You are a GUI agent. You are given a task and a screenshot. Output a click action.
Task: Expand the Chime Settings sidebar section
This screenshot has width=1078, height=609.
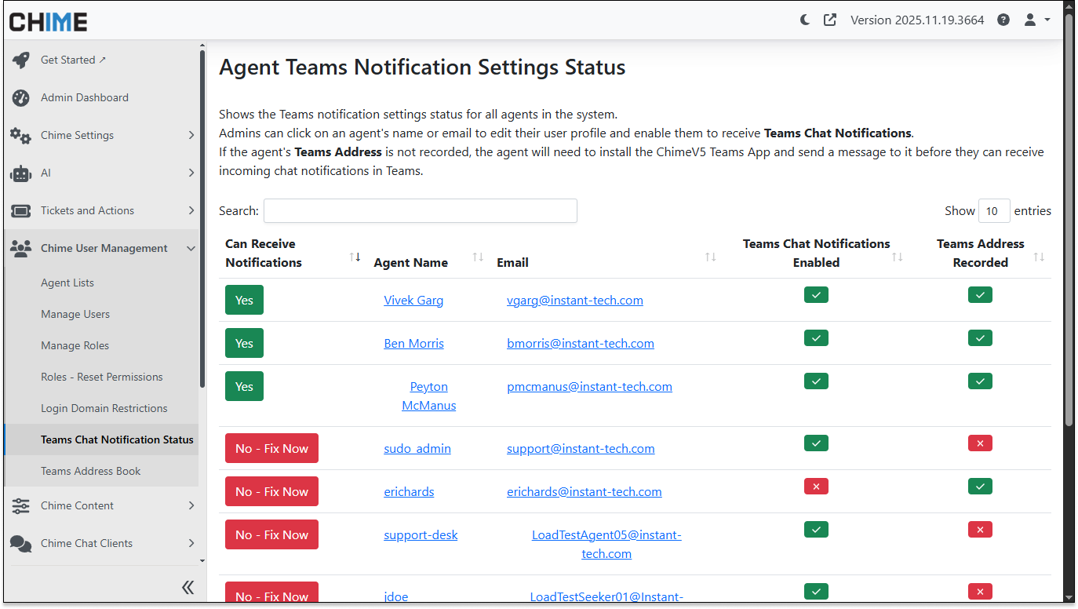tap(102, 136)
